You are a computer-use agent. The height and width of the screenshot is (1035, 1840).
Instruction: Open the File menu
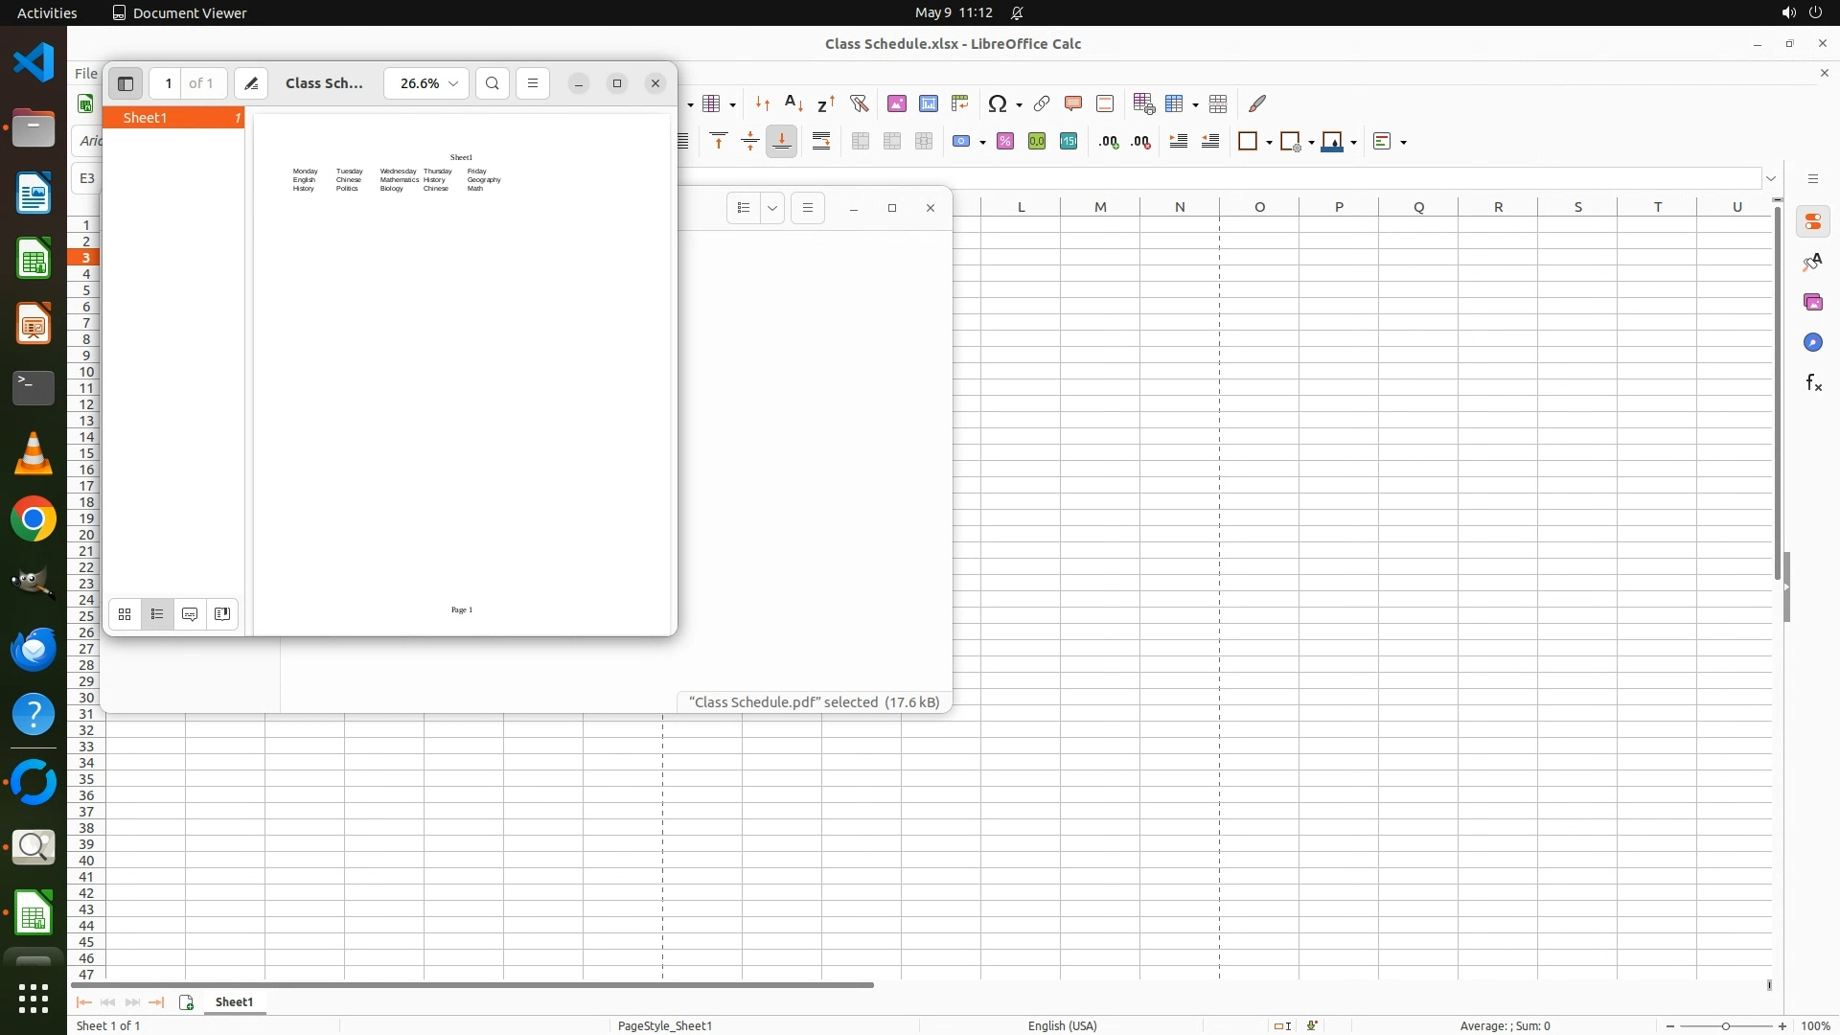pyautogui.click(x=86, y=73)
